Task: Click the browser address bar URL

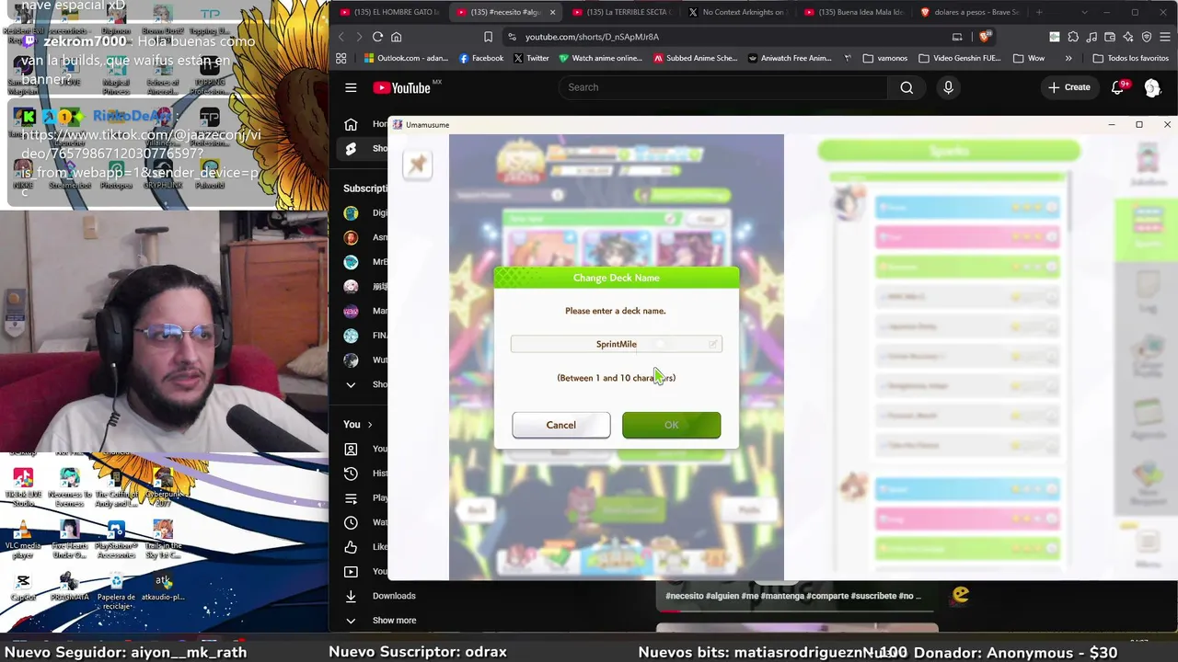Action: click(592, 37)
